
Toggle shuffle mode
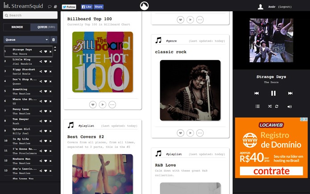tap(270, 106)
